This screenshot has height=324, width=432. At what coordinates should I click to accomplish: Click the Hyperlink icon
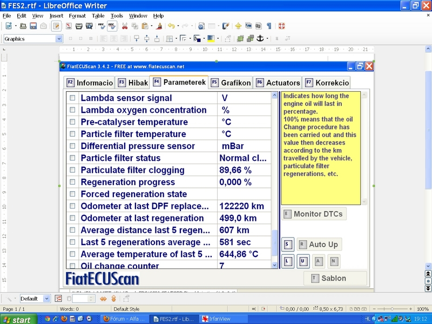coord(201,26)
